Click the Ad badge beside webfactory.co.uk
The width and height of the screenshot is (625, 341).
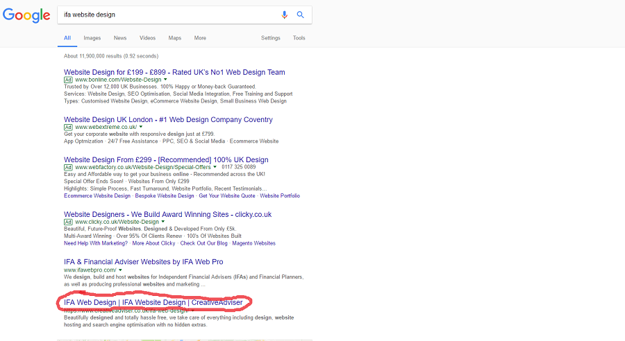(x=68, y=167)
